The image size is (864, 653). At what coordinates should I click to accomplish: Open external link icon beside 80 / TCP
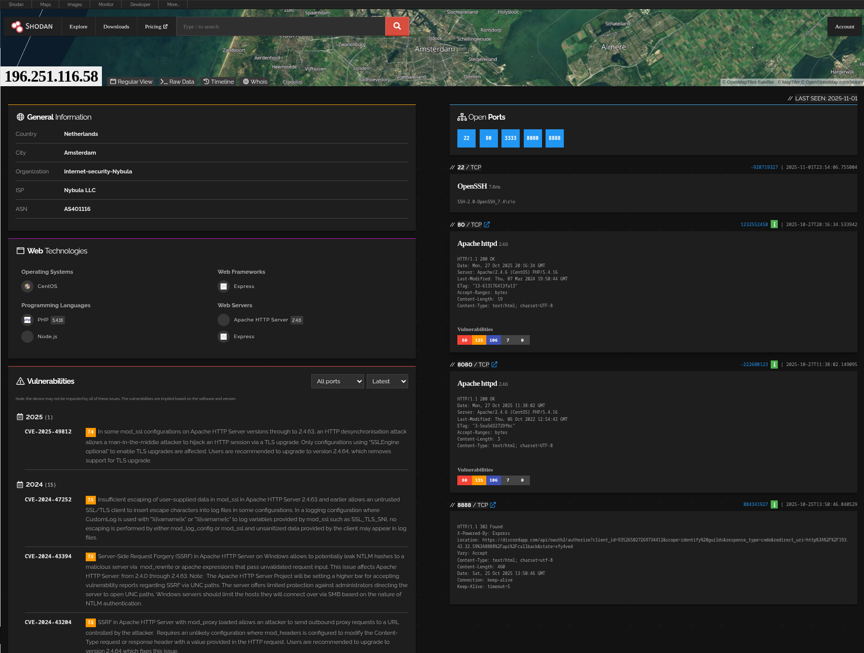tap(487, 225)
